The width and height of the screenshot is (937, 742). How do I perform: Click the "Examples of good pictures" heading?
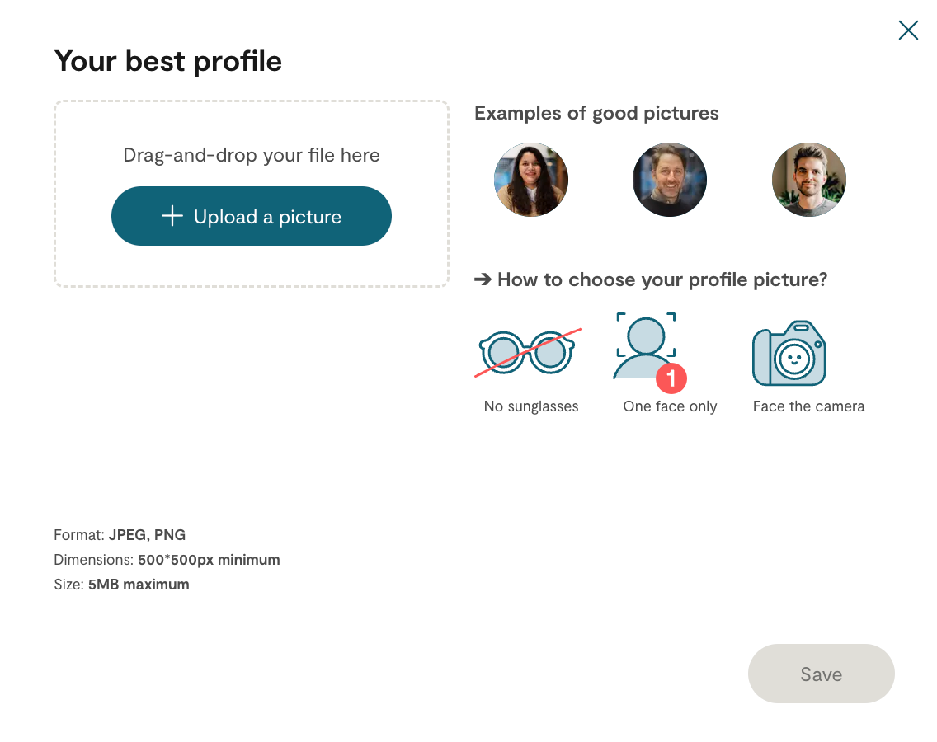596,114
